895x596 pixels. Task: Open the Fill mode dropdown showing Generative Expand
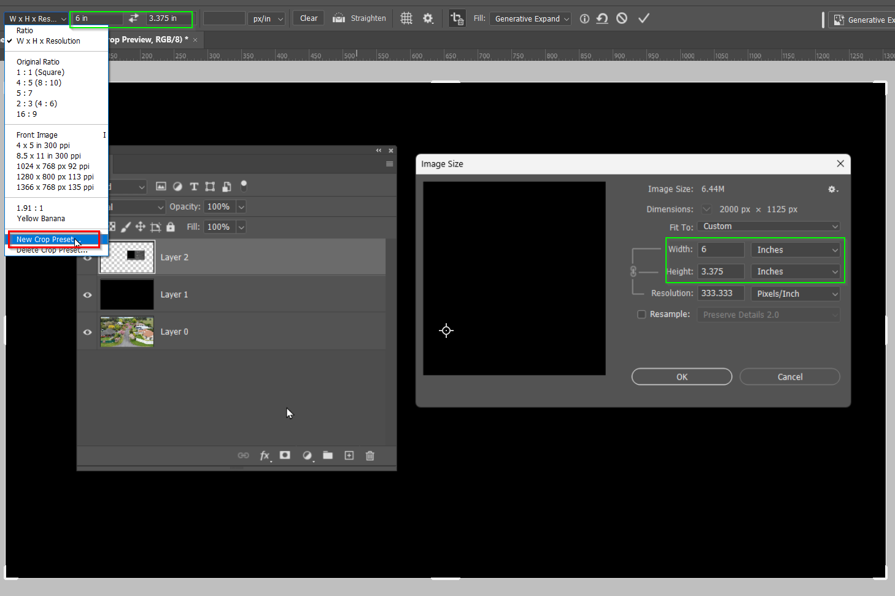coord(529,18)
